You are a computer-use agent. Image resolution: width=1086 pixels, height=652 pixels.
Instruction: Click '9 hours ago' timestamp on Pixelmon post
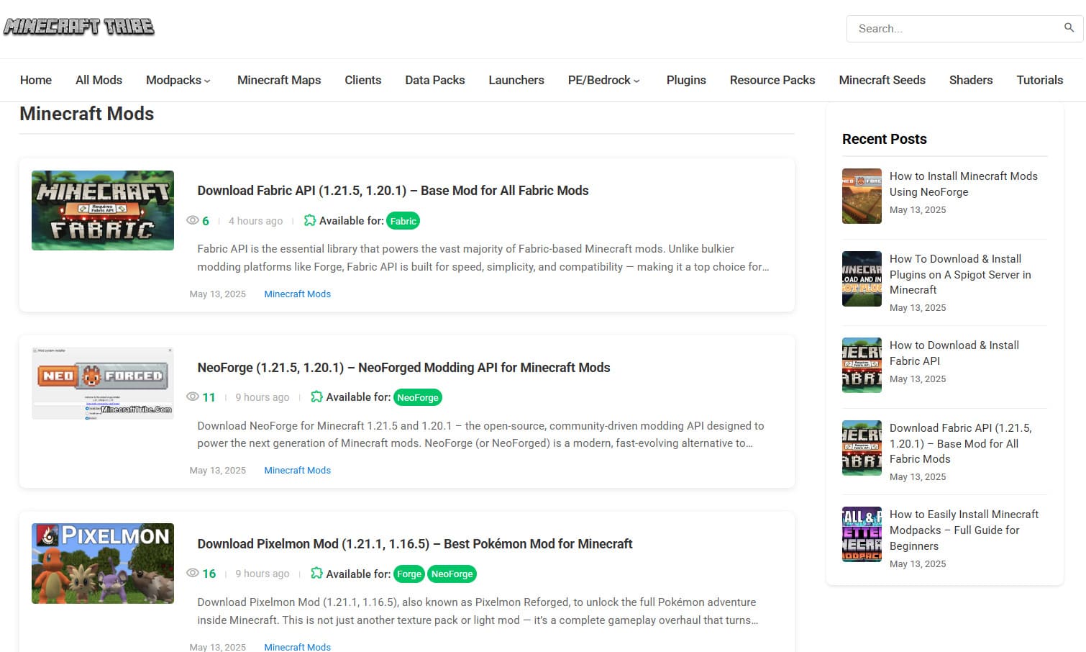click(x=262, y=574)
